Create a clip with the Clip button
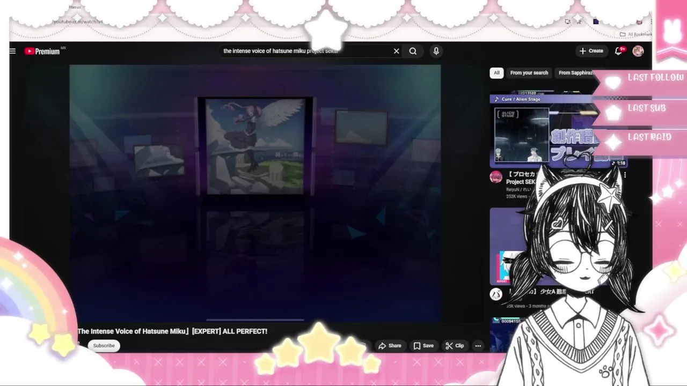Screen dimensions: 687x386 point(455,346)
